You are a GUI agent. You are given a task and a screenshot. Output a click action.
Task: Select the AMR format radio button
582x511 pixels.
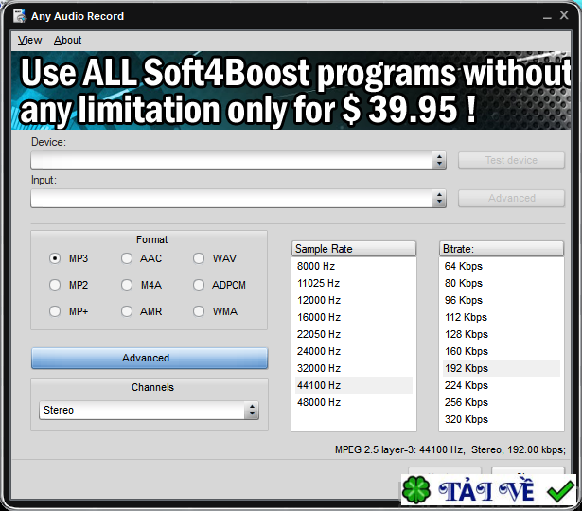click(x=127, y=311)
